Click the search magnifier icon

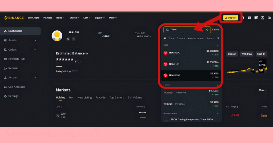point(167,30)
